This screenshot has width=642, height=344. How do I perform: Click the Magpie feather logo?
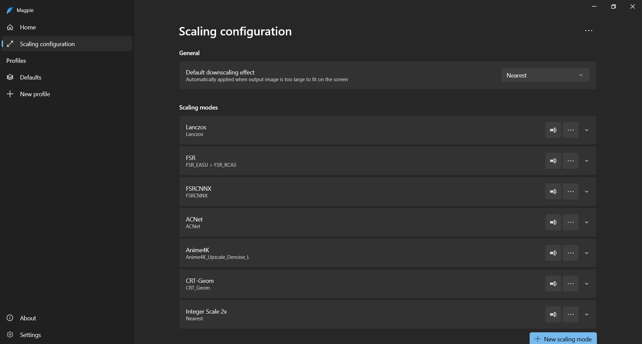point(10,10)
